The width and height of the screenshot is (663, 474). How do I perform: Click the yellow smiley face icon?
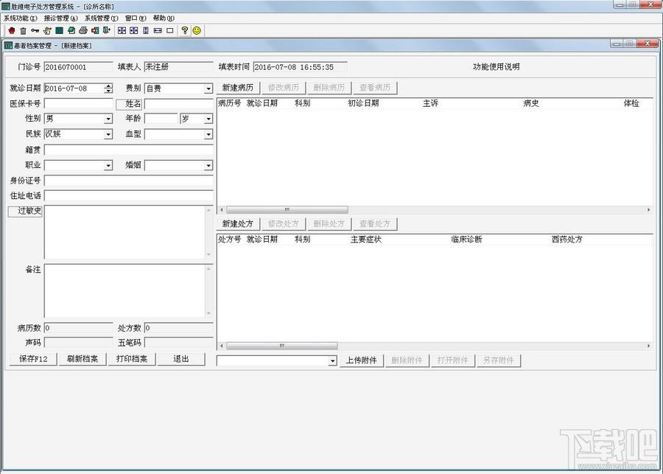[x=197, y=30]
